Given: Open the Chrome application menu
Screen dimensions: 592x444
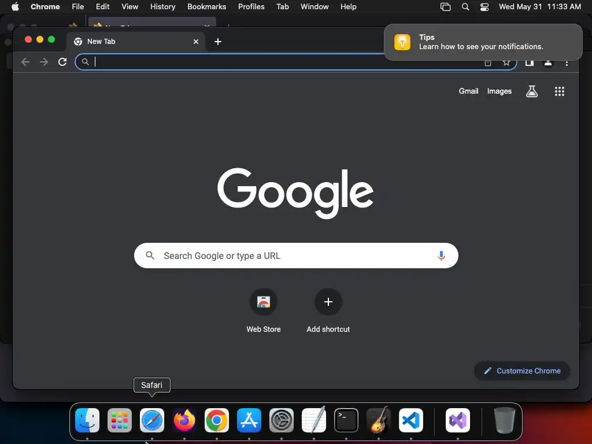Looking at the screenshot, I should point(45,6).
